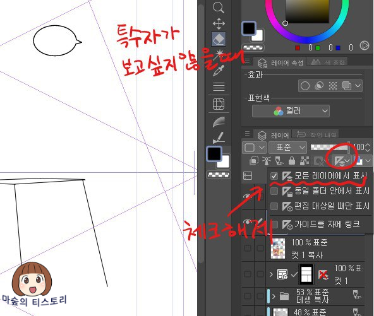Click the 컷 1 frame mask thumbnail
The height and width of the screenshot is (316, 374).
point(306,274)
